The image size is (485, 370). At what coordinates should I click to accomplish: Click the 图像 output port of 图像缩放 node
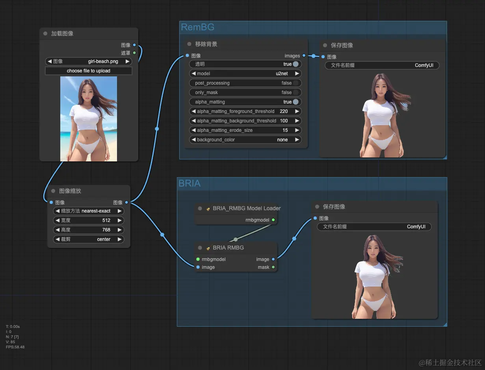126,202
